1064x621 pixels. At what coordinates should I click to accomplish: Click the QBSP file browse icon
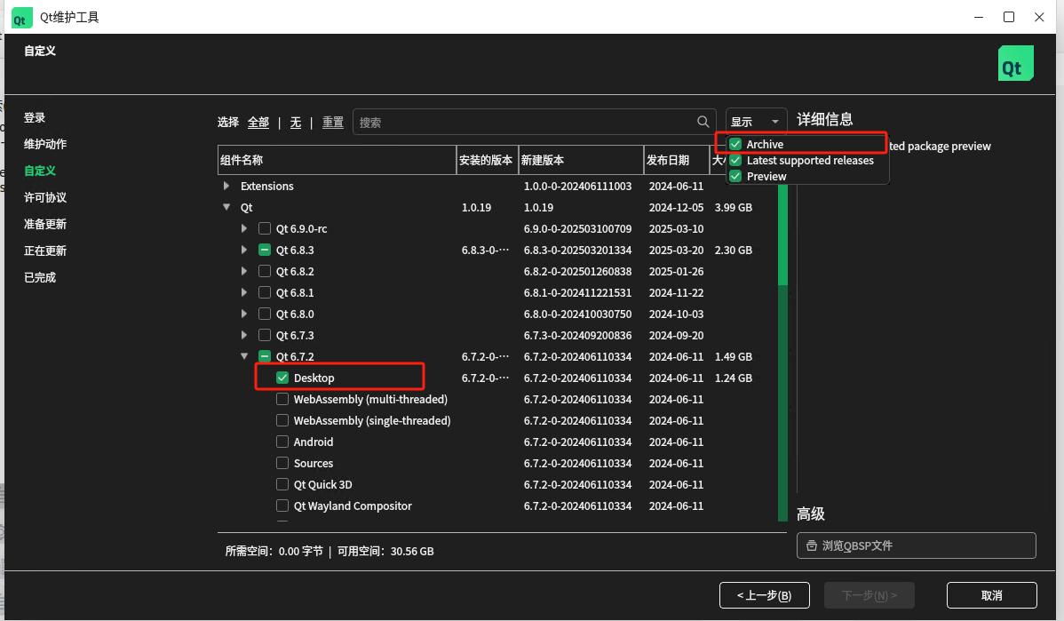(x=812, y=545)
